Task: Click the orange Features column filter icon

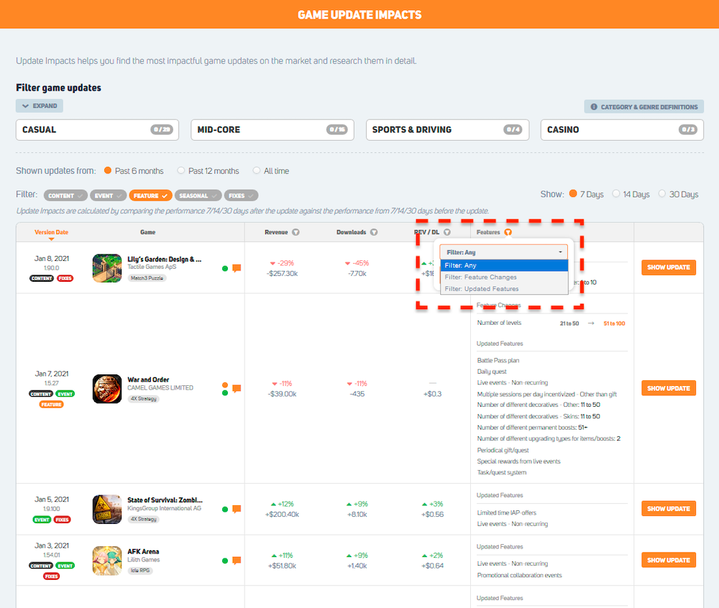Action: tap(508, 232)
